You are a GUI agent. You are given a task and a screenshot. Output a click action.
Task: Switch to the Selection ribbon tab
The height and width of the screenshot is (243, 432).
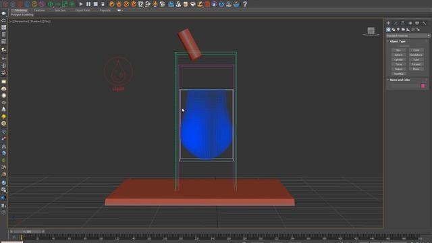point(60,10)
